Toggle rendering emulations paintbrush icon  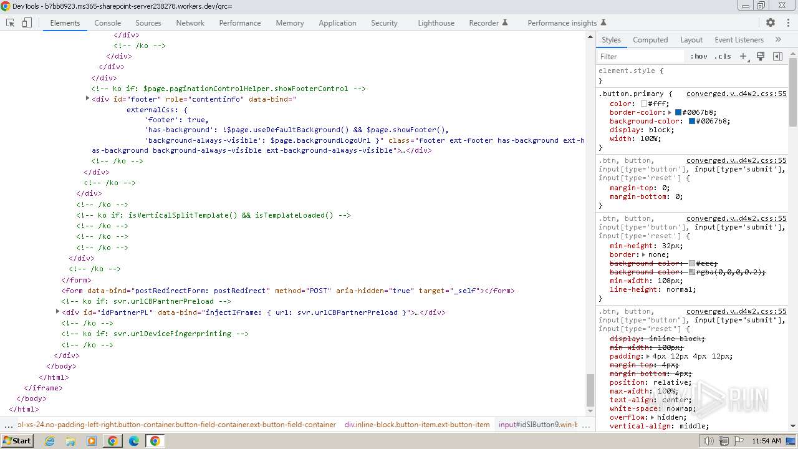coord(761,56)
